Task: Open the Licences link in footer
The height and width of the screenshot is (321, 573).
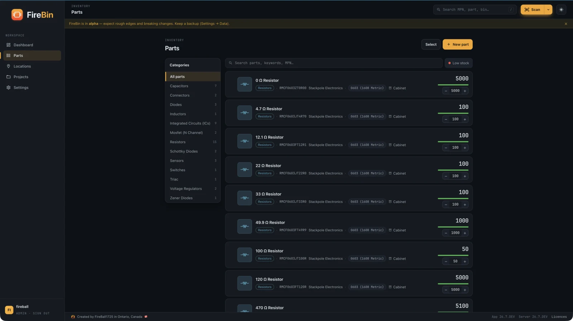Action: click(x=559, y=317)
